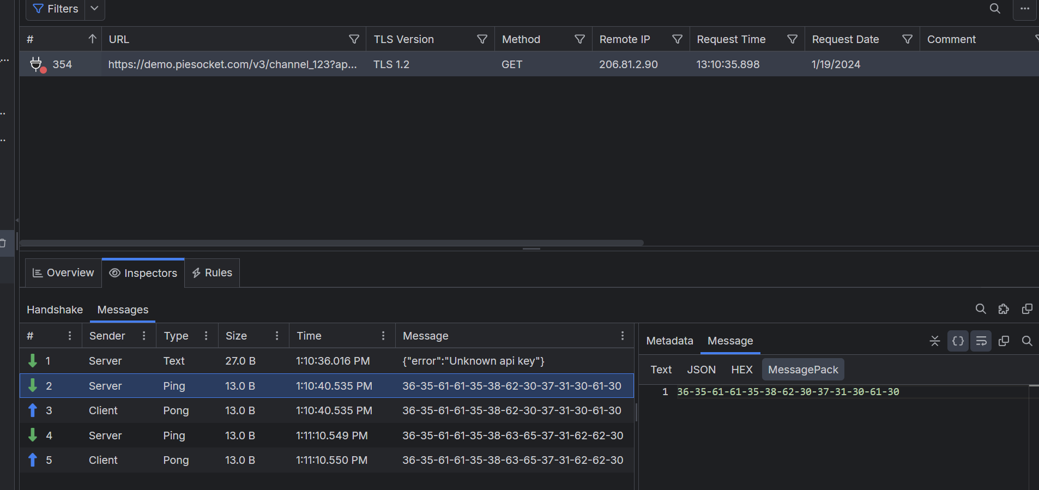Open the Rules tab button
The width and height of the screenshot is (1039, 490).
212,273
